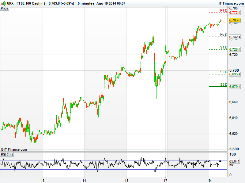Image resolution: width=245 pixels, height=183 pixels.
Task: Click the 6,679.4 S3 price tag
Action: pos(235,87)
